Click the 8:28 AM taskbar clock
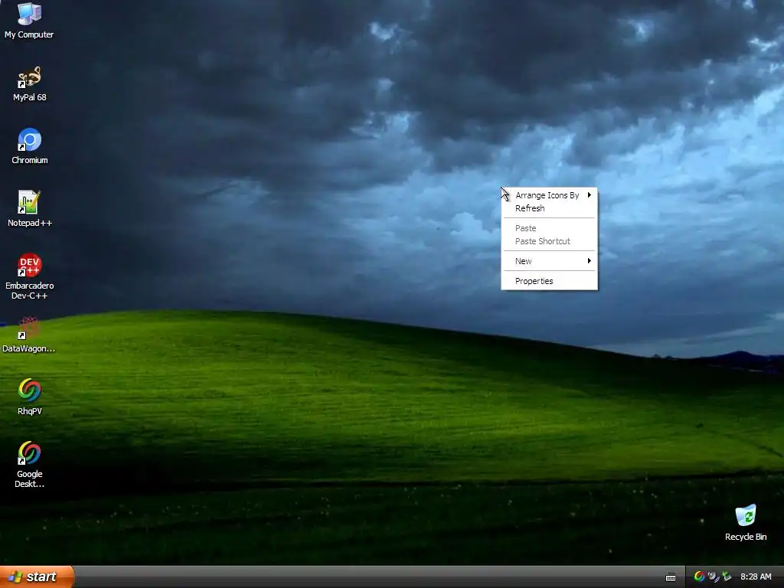The image size is (784, 588). pyautogui.click(x=756, y=577)
